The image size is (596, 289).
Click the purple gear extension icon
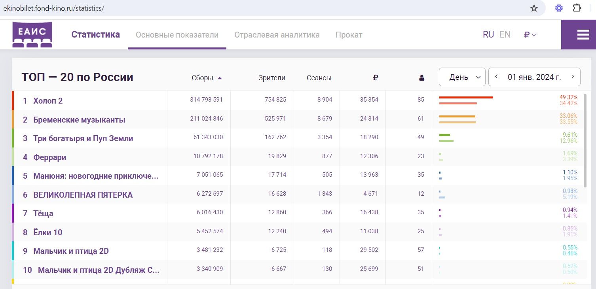(x=559, y=8)
